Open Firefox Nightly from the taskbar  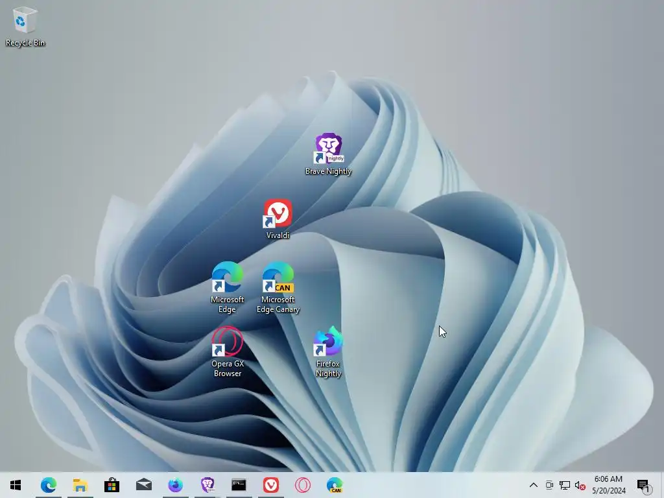click(x=175, y=485)
